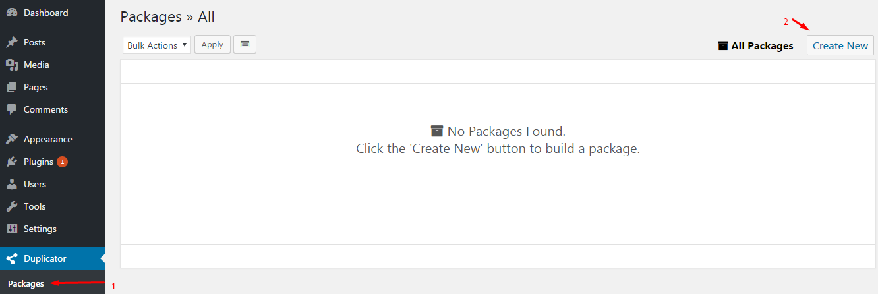Click the Create New button
Screen dimensions: 878x294
[840, 46]
